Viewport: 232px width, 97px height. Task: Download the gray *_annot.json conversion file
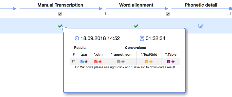click(x=119, y=61)
